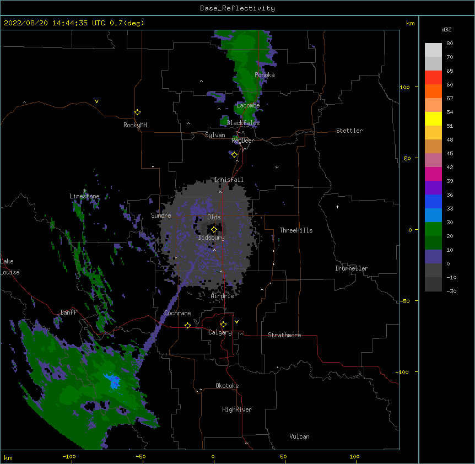Screen dimensions: 475x464
Task: Pick the magenta 39–42 dBZ legend swatch
Action: (433, 174)
